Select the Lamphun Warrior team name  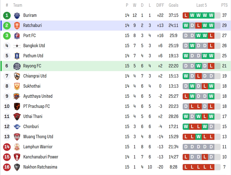(x=38, y=147)
